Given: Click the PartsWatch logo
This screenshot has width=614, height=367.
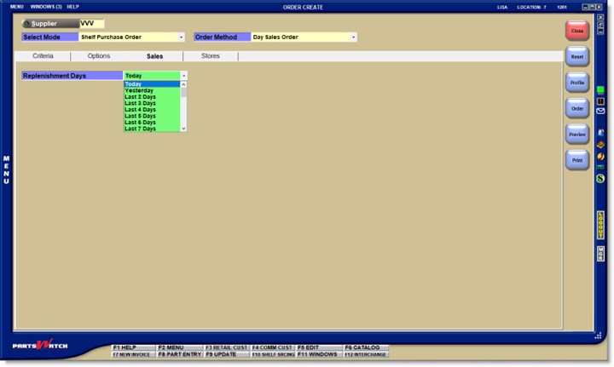Looking at the screenshot, I should (x=40, y=345).
